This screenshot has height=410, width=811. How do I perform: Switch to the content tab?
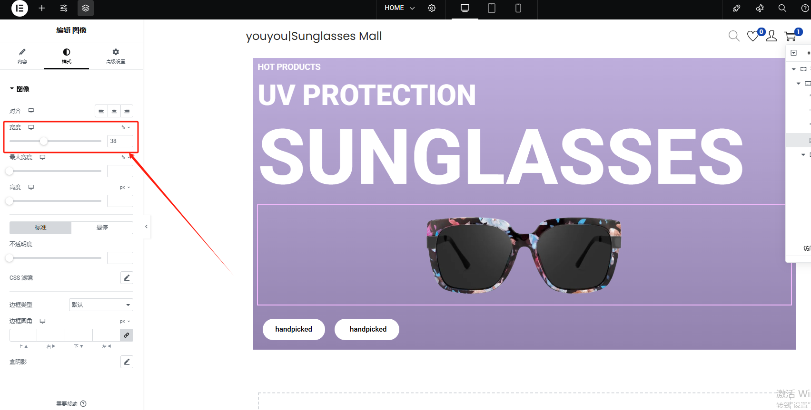[22, 56]
